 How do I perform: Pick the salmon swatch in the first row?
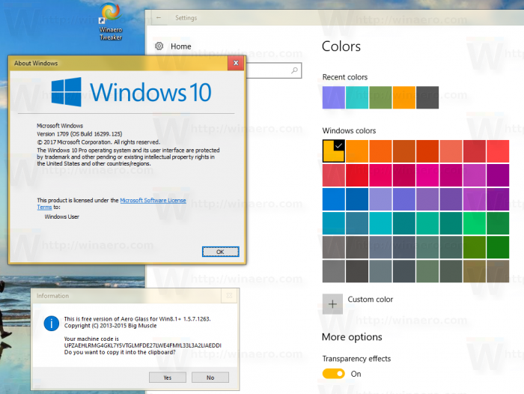pos(451,151)
